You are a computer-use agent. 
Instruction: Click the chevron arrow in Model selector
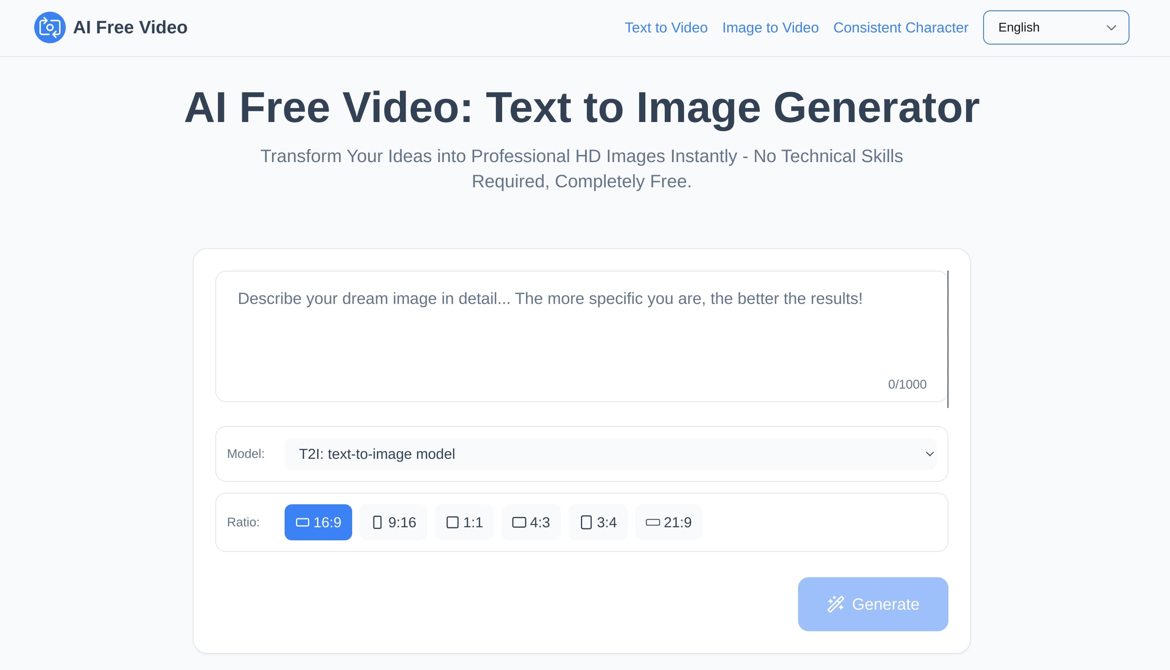point(930,454)
